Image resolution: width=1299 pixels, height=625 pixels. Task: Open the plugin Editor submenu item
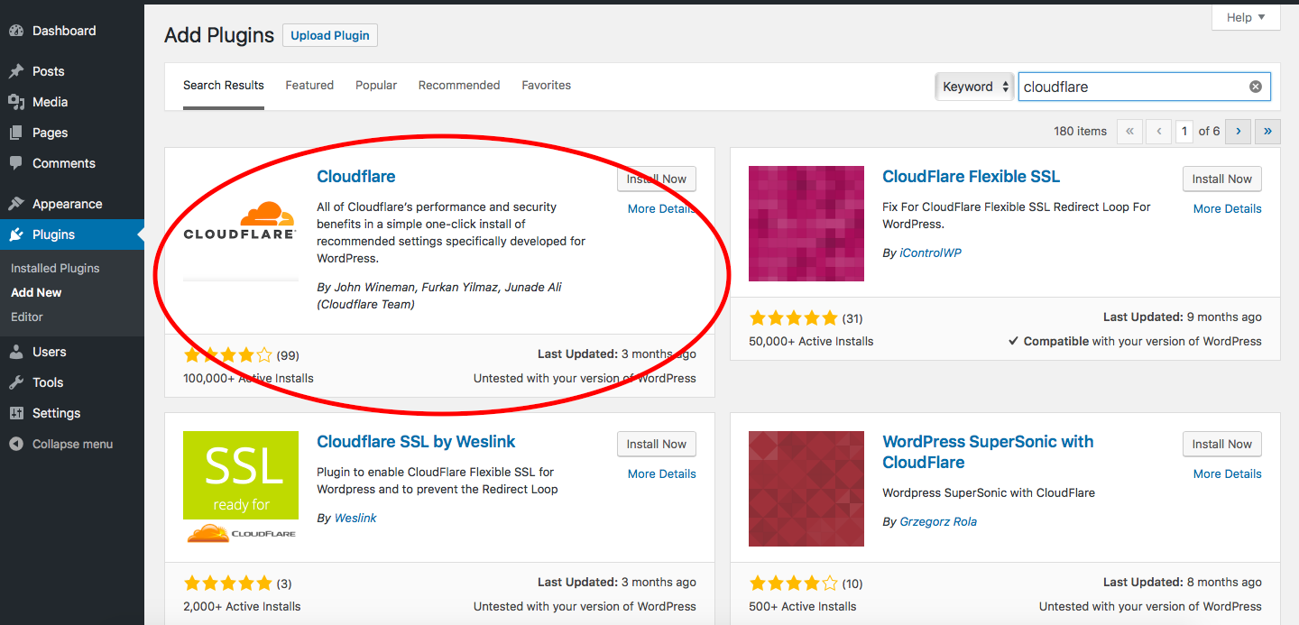27,317
